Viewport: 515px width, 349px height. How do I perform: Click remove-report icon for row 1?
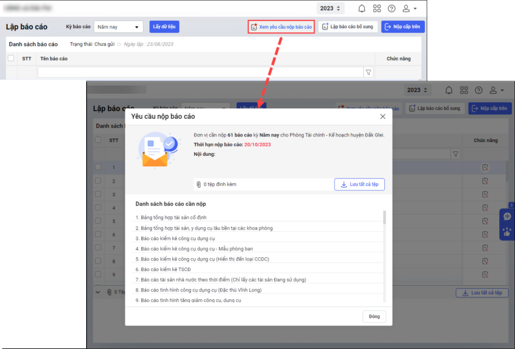point(485,167)
